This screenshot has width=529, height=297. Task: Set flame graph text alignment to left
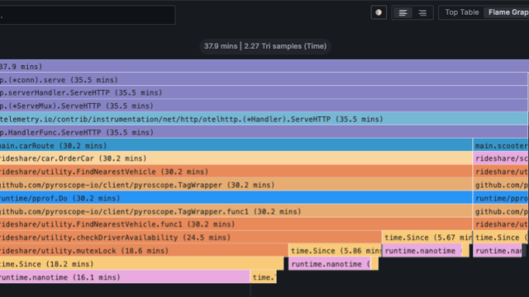click(403, 12)
